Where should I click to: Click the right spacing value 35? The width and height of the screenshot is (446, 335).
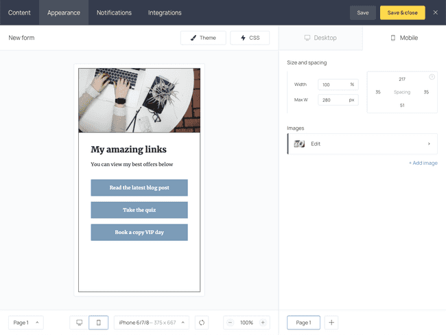(426, 92)
